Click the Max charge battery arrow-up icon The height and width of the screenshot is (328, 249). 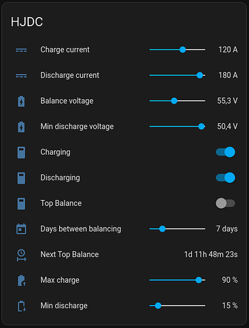22,281
